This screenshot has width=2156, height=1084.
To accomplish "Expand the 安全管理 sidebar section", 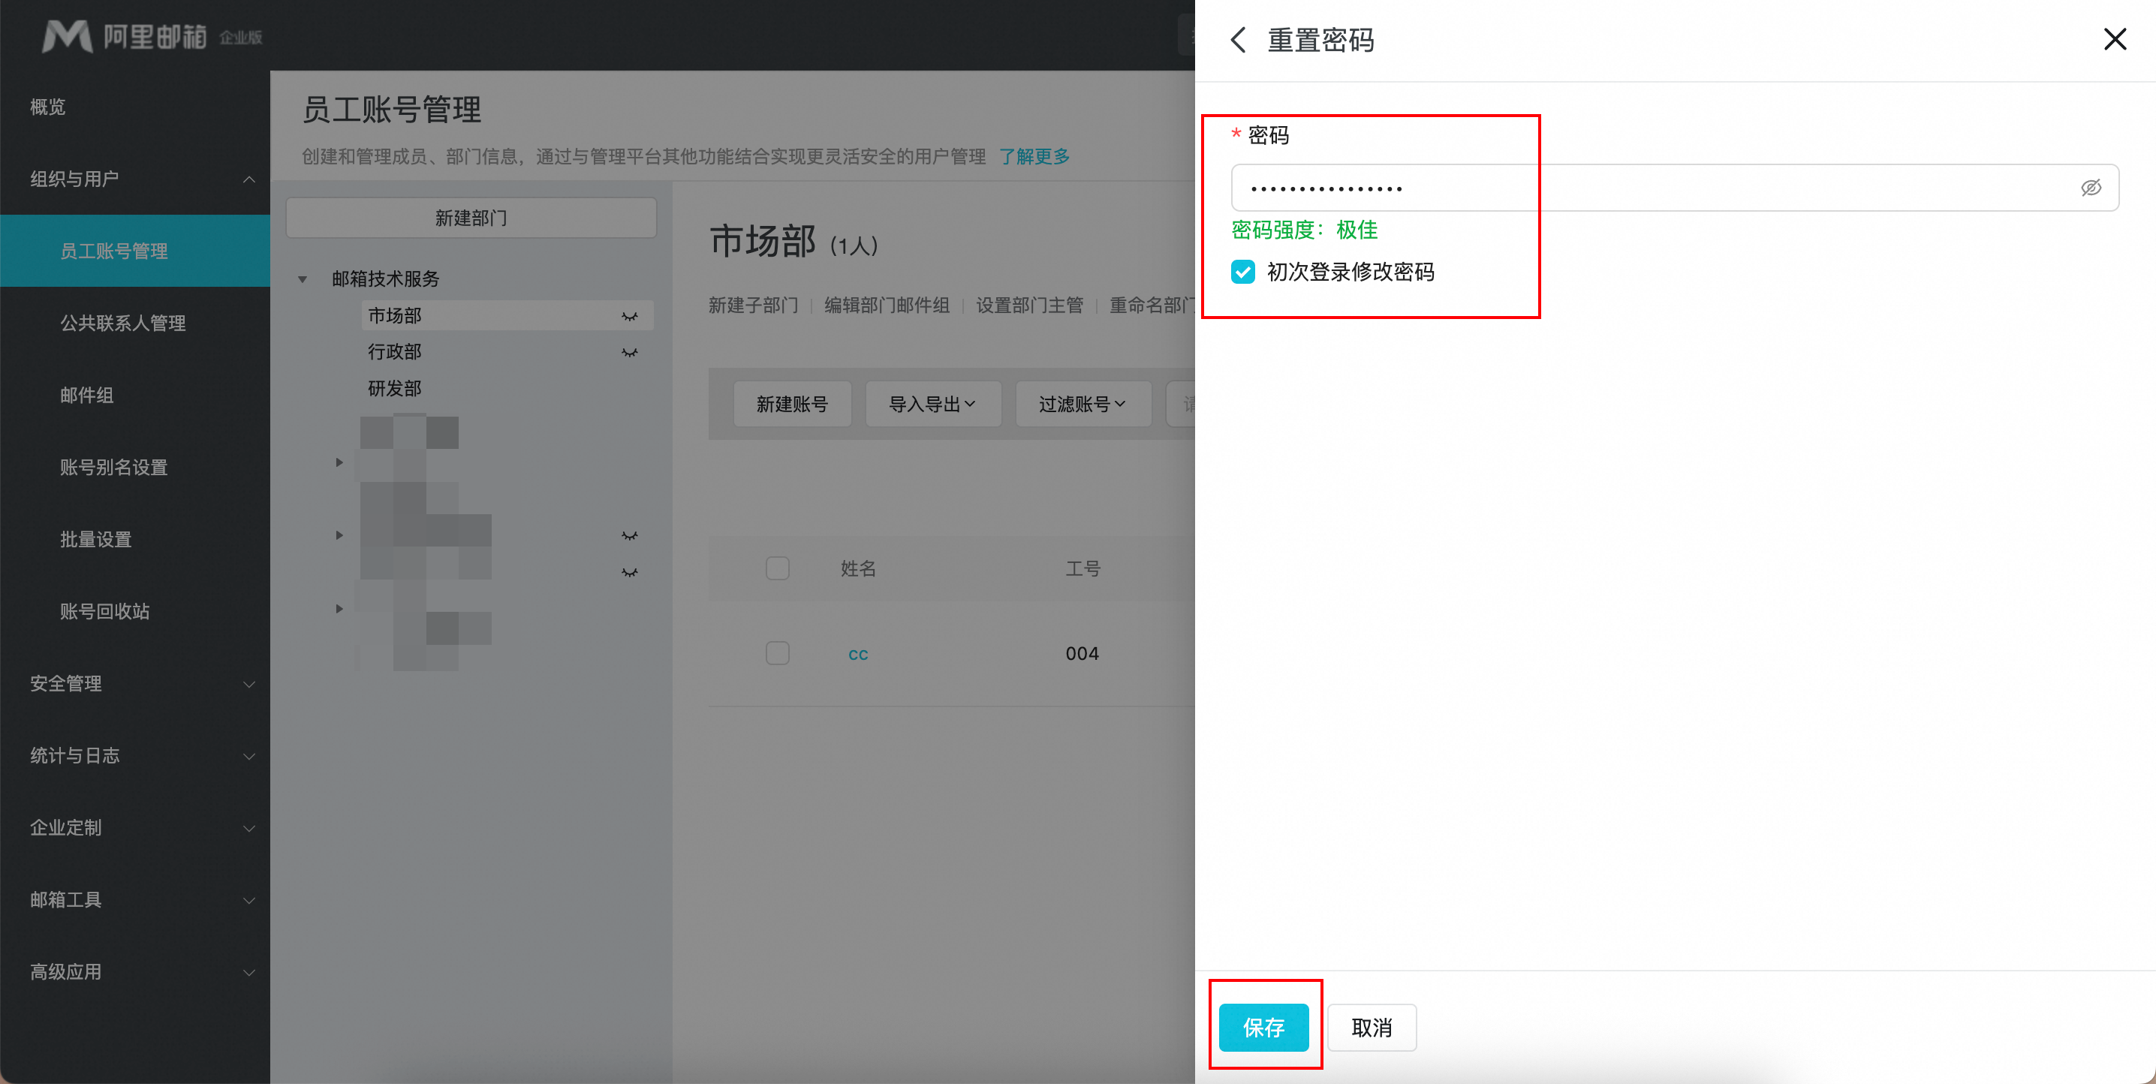I will pos(248,684).
